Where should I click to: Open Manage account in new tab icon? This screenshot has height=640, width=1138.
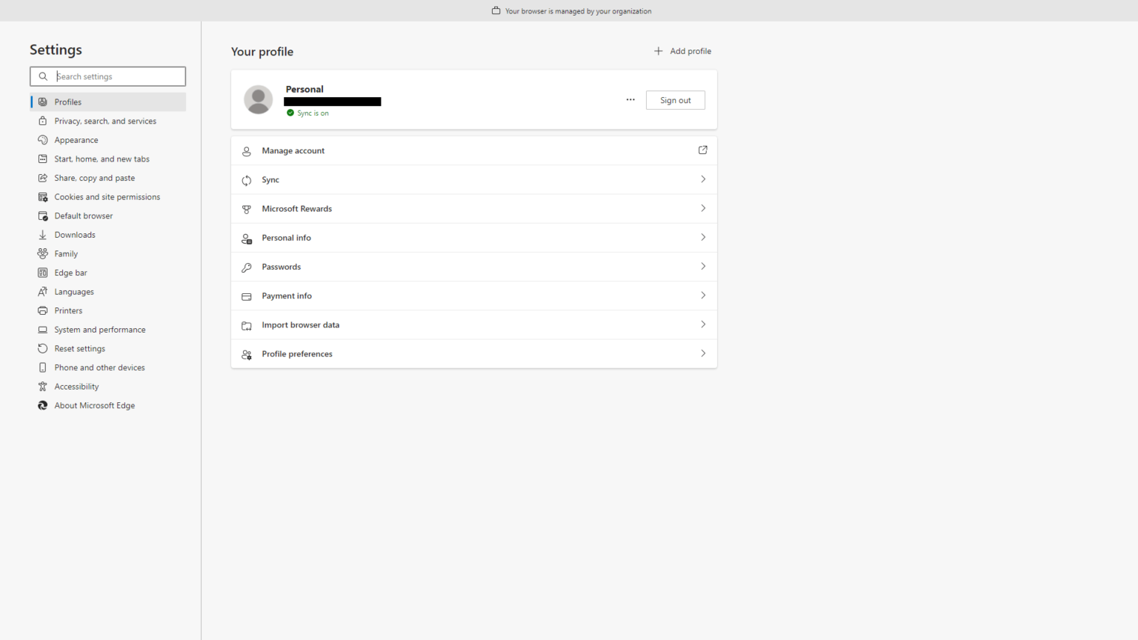702,150
